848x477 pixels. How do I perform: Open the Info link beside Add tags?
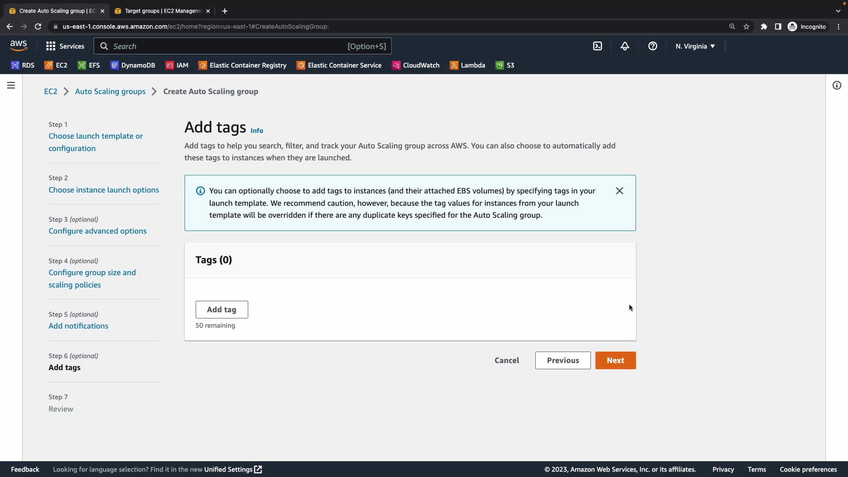(x=257, y=131)
